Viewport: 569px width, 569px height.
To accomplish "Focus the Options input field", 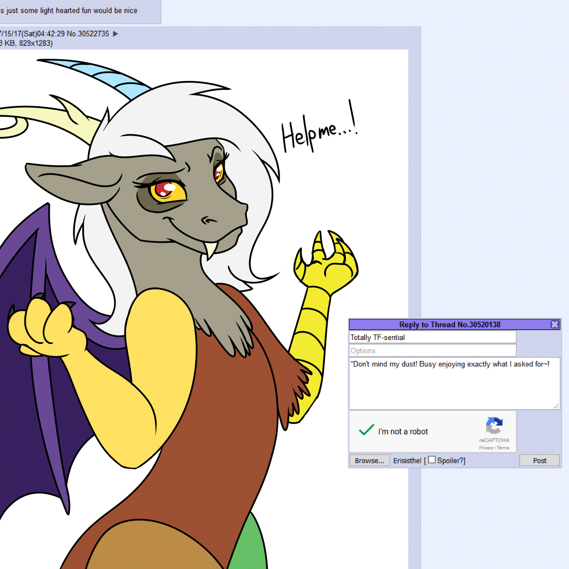I will click(x=433, y=351).
